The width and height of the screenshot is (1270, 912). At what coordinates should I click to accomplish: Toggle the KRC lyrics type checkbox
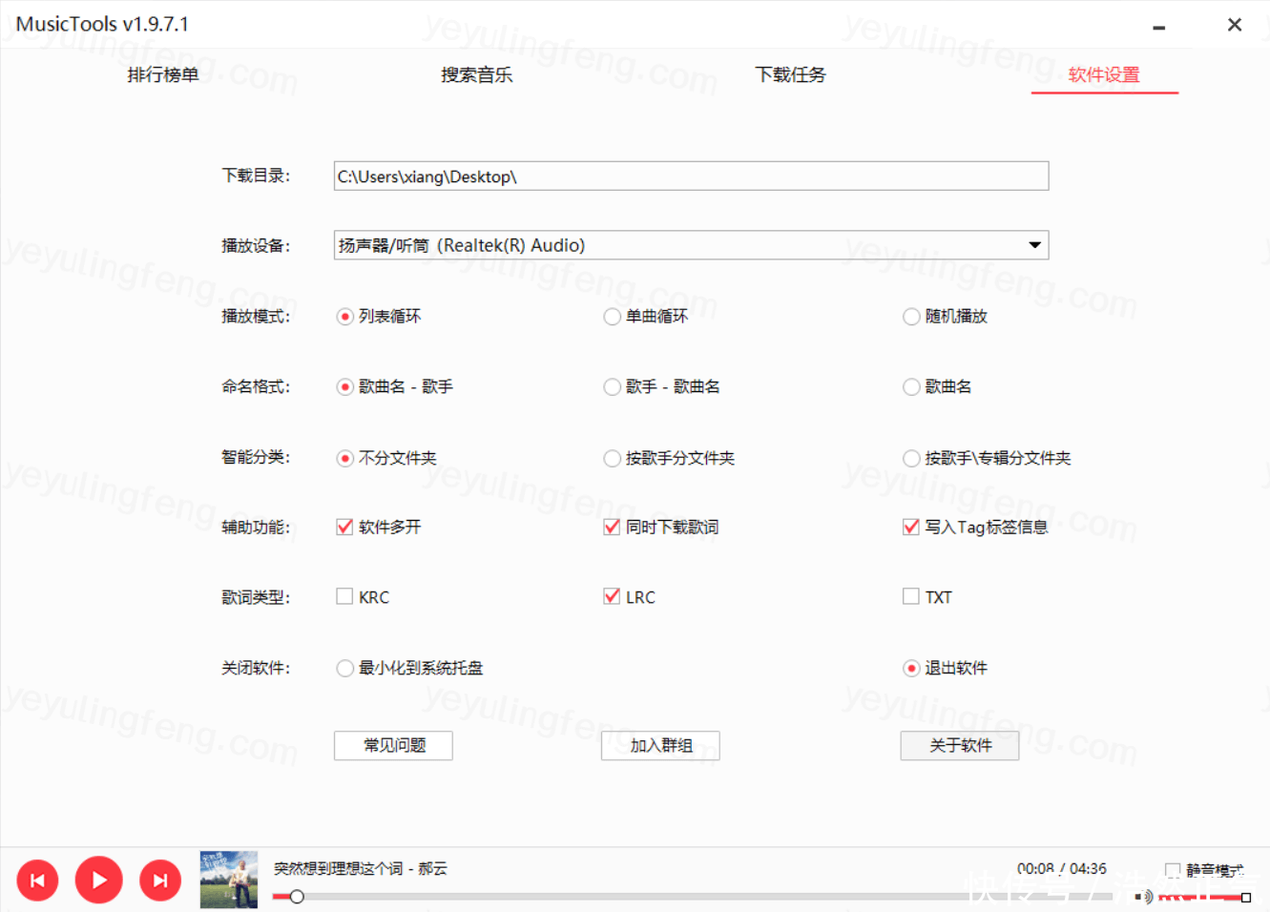[x=344, y=596]
